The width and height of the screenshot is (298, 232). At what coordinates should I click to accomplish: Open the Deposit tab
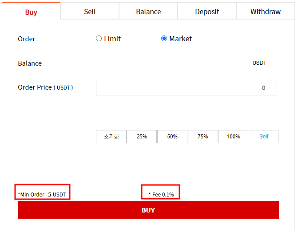pyautogui.click(x=207, y=12)
